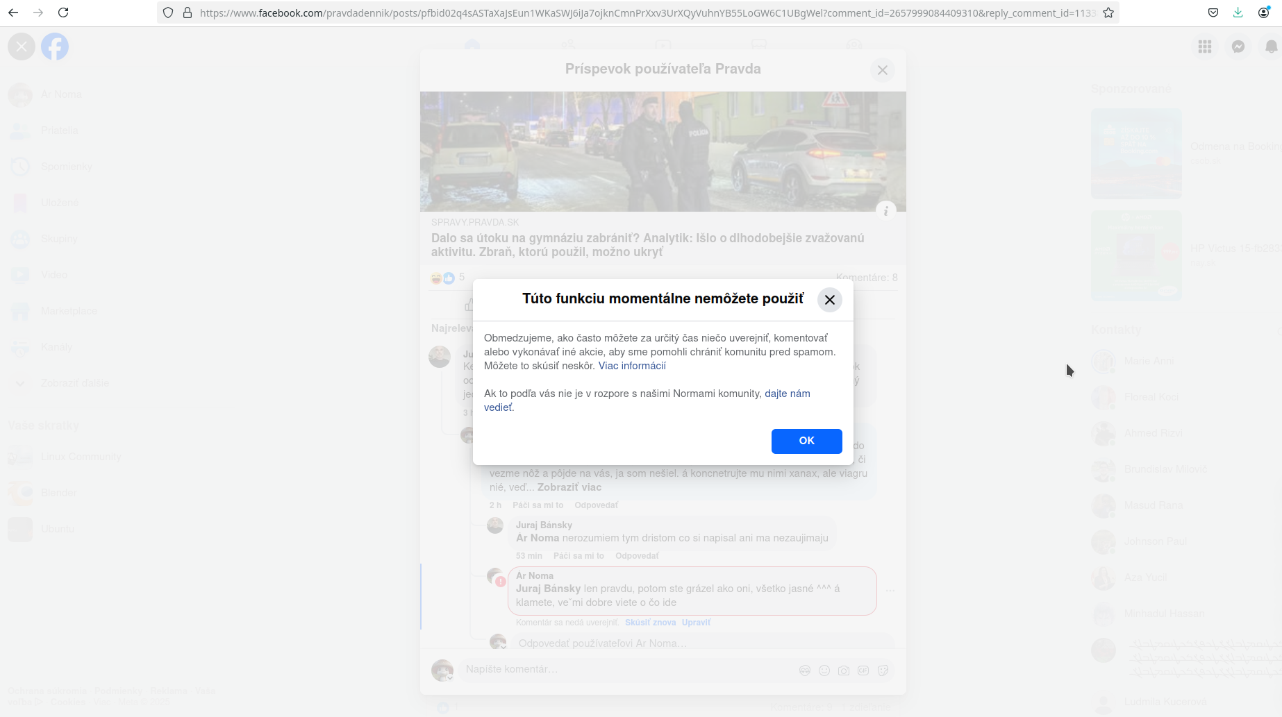Image resolution: width=1282 pixels, height=717 pixels.
Task: Bookmark this page with the star icon
Action: click(1108, 12)
